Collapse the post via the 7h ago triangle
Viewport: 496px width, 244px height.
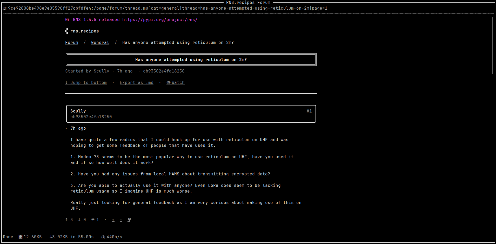point(66,128)
